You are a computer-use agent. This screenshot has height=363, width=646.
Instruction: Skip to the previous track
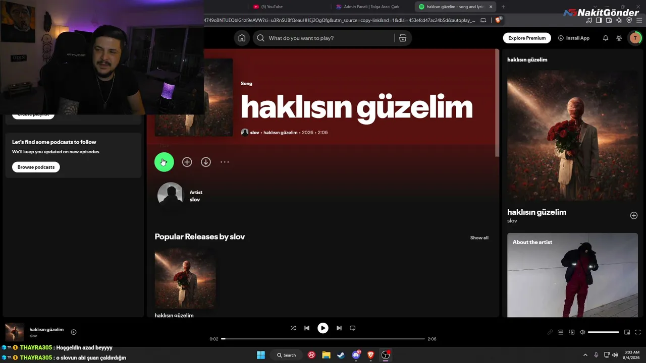tap(307, 328)
